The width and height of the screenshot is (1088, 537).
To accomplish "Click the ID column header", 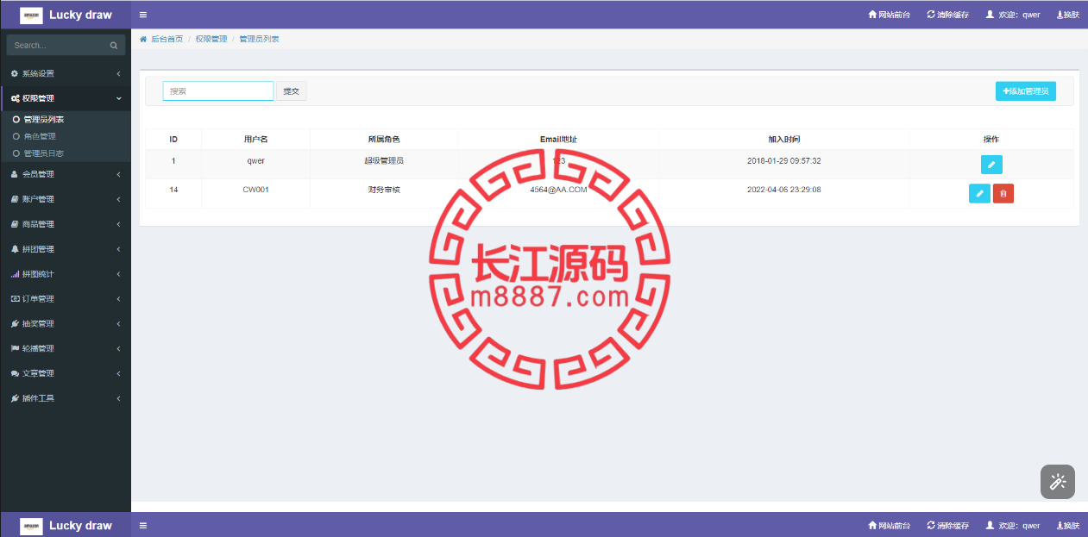I will pos(173,139).
